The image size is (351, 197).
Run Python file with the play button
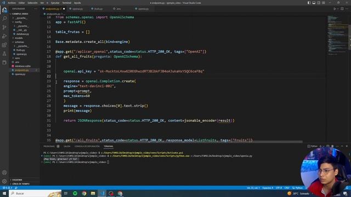(335, 9)
